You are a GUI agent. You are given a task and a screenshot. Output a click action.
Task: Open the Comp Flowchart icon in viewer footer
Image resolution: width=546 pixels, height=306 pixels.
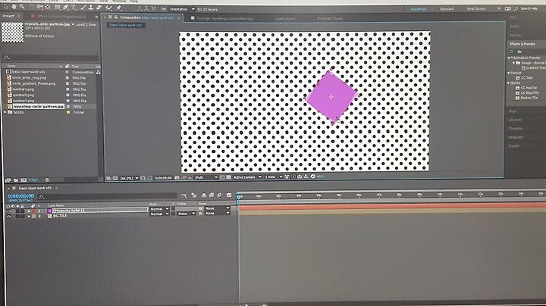[x=306, y=176]
